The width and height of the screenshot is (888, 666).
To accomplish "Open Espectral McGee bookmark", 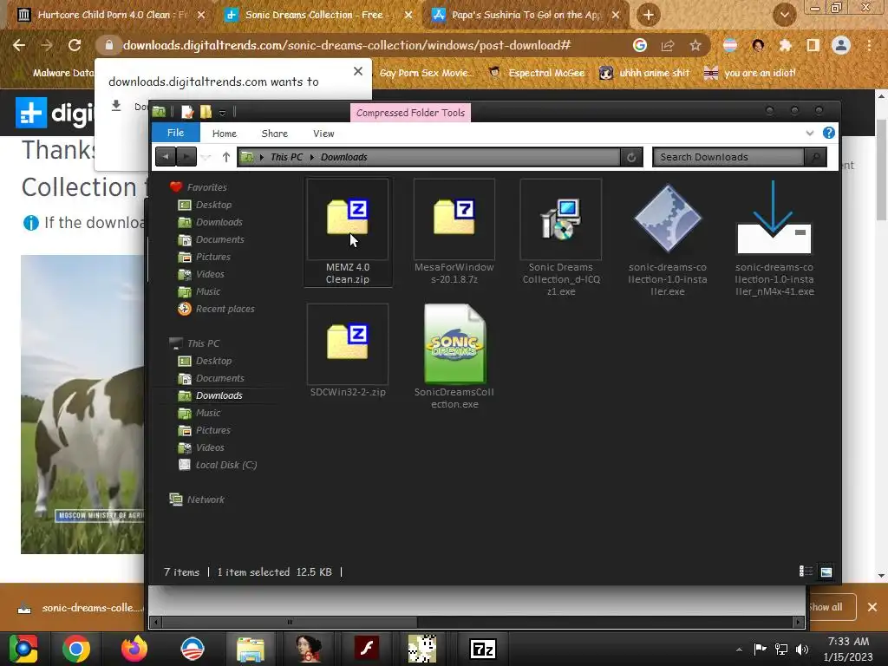I will pos(537,73).
